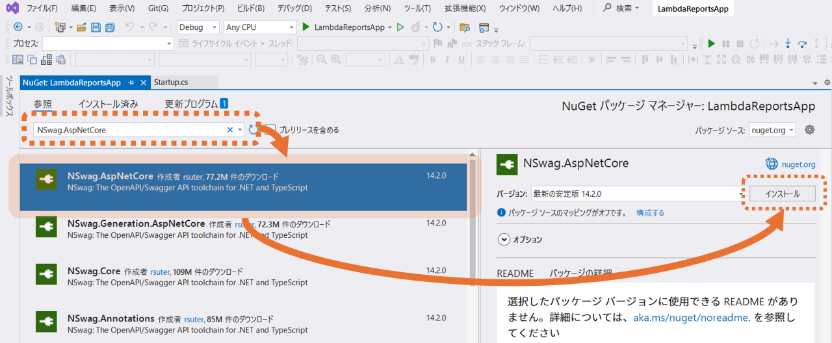Open the ビルド(B) menu
This screenshot has width=832, height=343.
[x=250, y=8]
